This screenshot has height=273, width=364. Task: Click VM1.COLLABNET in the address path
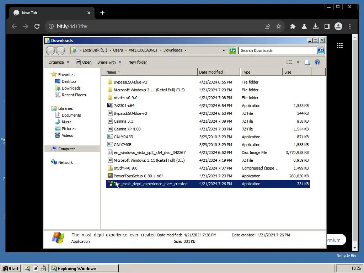tap(143, 50)
